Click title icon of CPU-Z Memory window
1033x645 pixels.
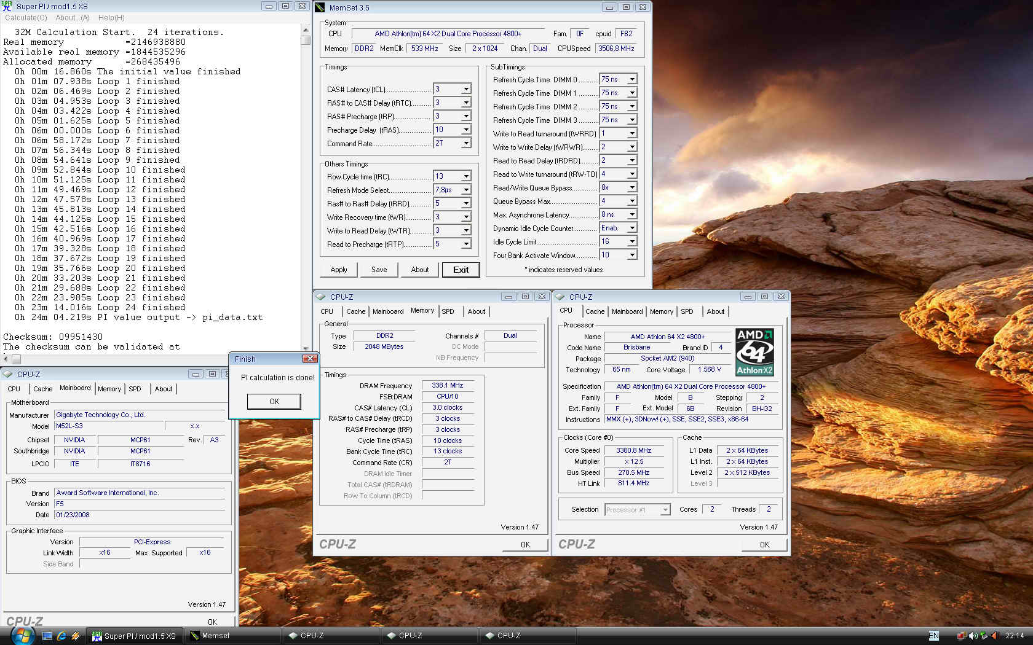[x=321, y=297]
